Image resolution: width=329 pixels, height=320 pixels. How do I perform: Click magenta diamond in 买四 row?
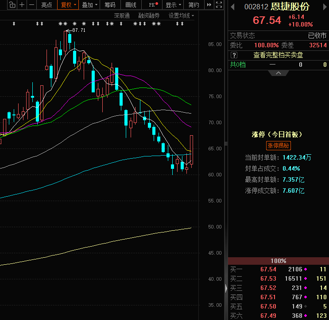click(x=306, y=297)
